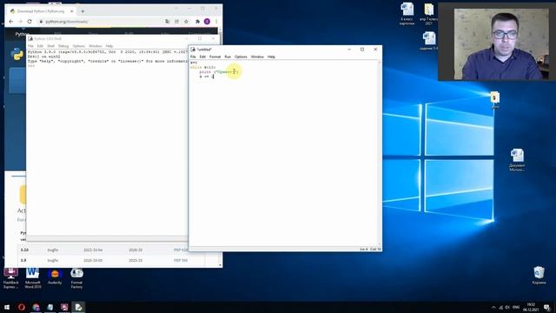Open Help menu in untitled editor window
Screen dimensions: 556x313
coord(271,57)
